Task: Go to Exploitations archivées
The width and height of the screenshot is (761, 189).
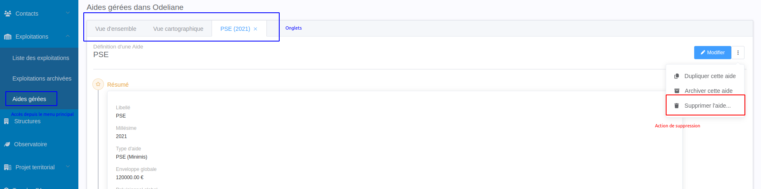Action: (42, 78)
